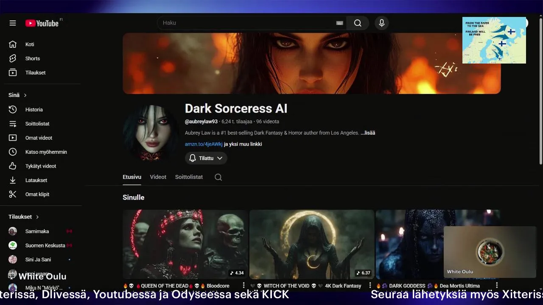Click the search magnifier button
The height and width of the screenshot is (305, 543).
tap(358, 23)
